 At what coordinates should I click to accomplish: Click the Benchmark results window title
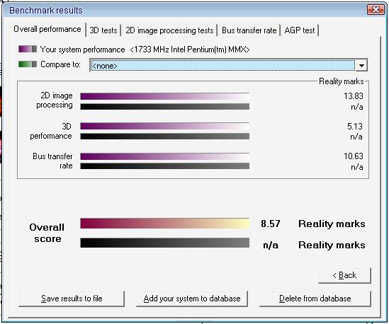(46, 11)
